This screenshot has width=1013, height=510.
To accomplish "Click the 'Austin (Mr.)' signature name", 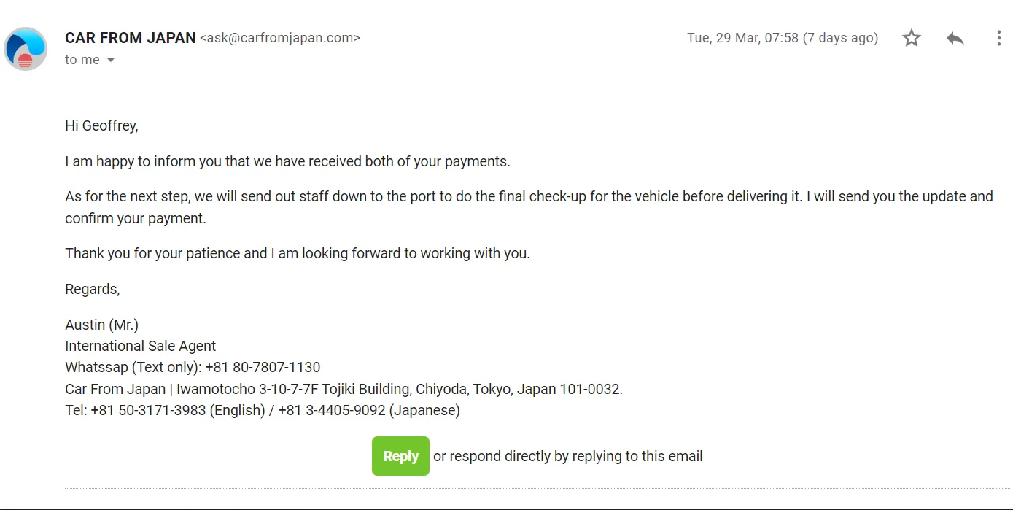I will pyautogui.click(x=101, y=325).
